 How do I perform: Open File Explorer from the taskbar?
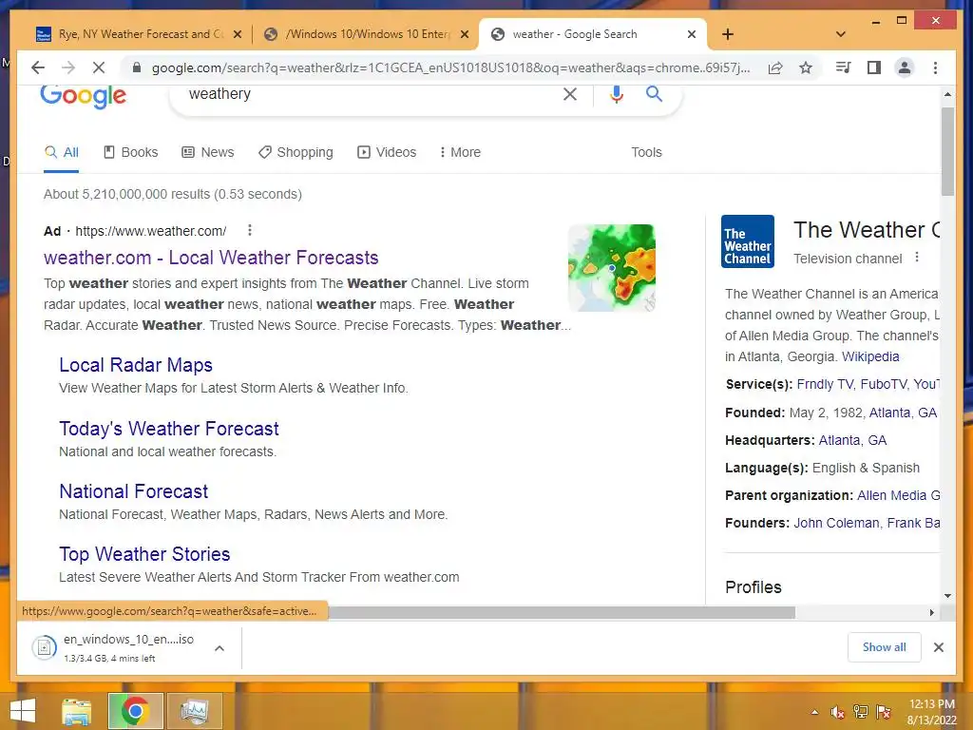click(x=76, y=711)
